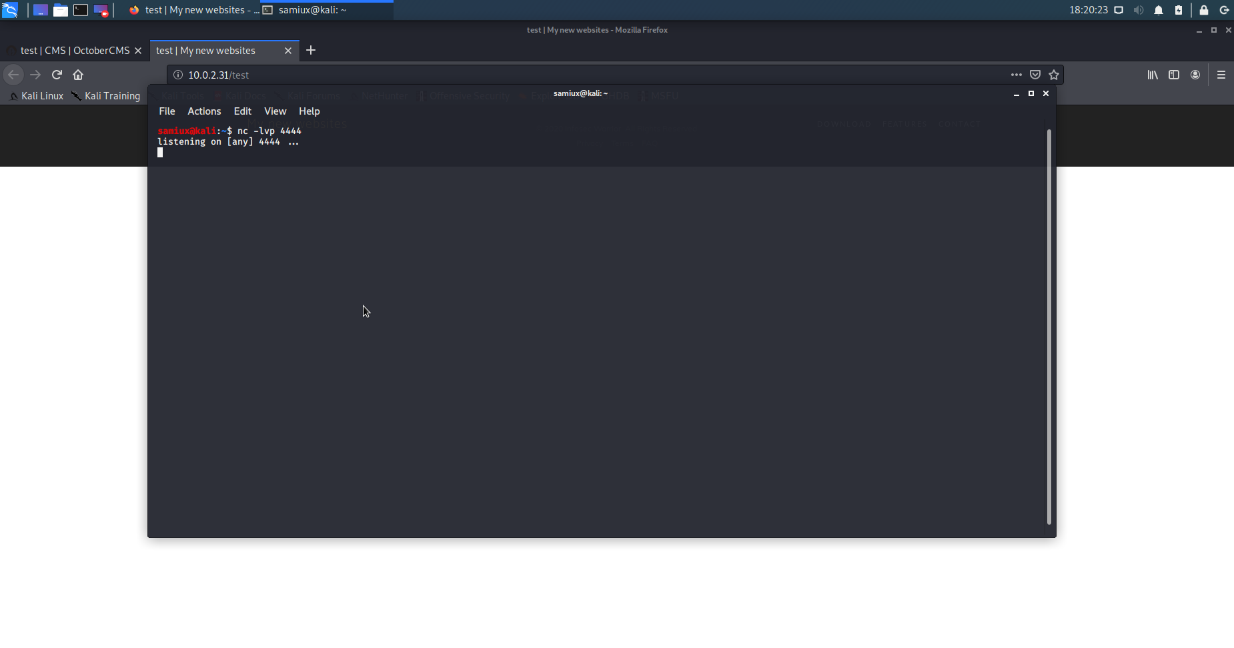Maximize the Mozilla Firefox window
Screen dimensions: 1234x648
pyautogui.click(x=1214, y=30)
